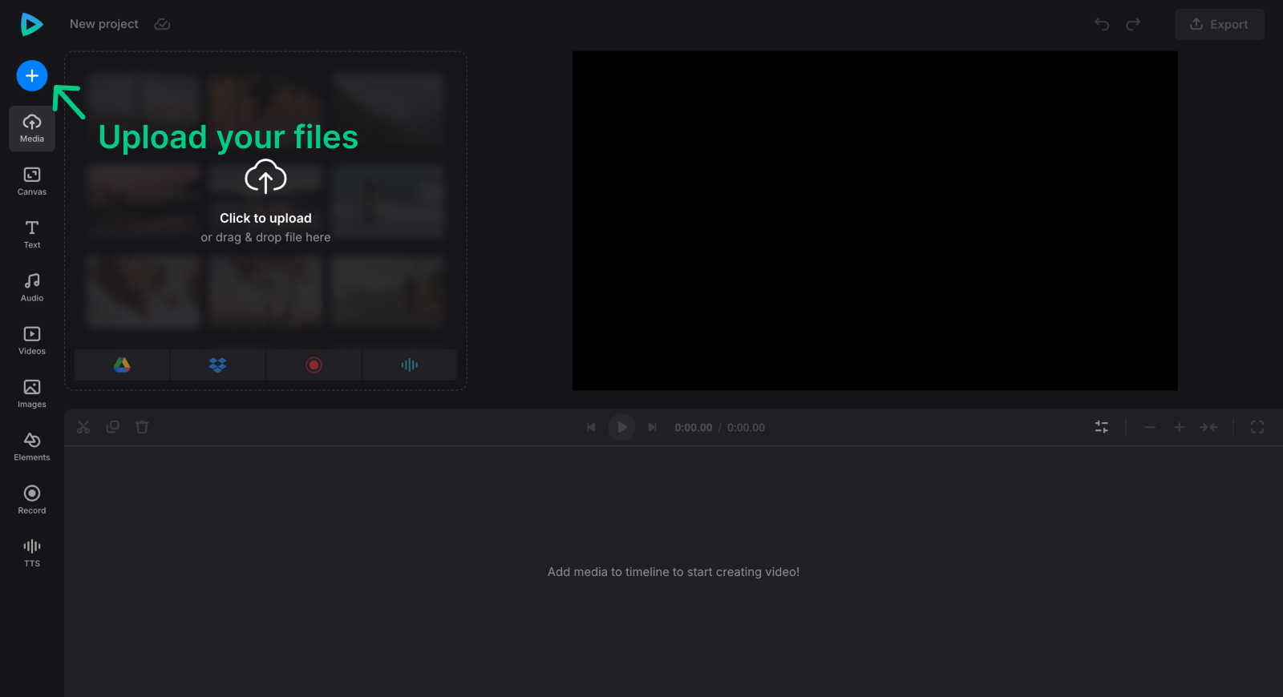Image resolution: width=1283 pixels, height=697 pixels.
Task: Open timeline settings sliders icon
Action: (1102, 427)
